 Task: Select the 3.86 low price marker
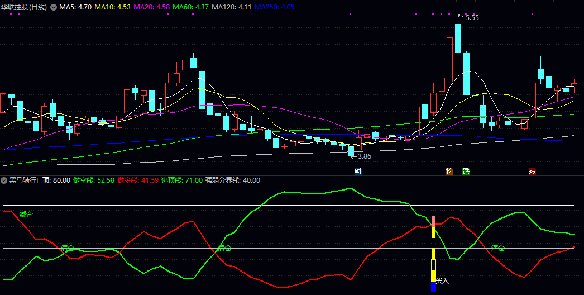pos(363,157)
